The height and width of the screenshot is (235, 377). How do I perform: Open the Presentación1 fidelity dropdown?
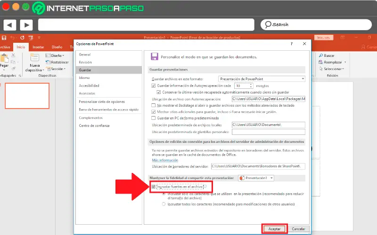click(x=256, y=178)
